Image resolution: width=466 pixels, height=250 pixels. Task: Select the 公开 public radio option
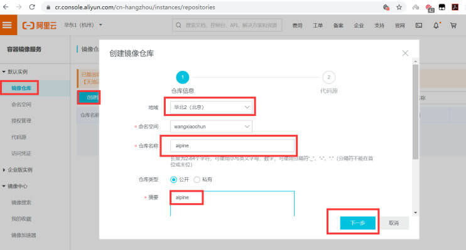pyautogui.click(x=173, y=179)
